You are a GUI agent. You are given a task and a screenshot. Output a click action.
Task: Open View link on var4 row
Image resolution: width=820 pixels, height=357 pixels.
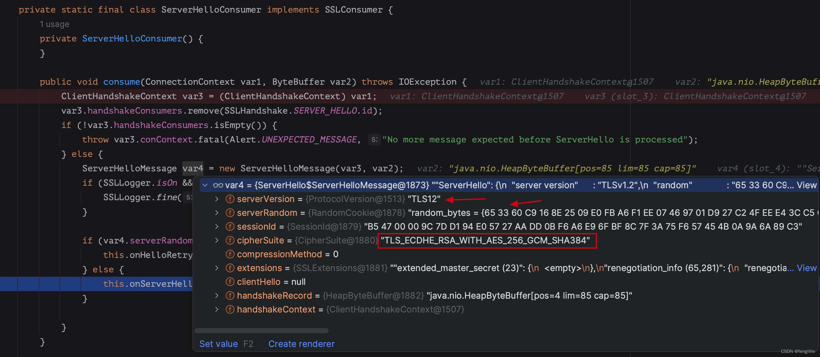tap(806, 185)
